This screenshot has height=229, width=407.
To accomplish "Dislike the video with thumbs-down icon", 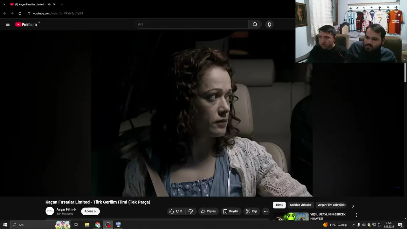I will [191, 211].
